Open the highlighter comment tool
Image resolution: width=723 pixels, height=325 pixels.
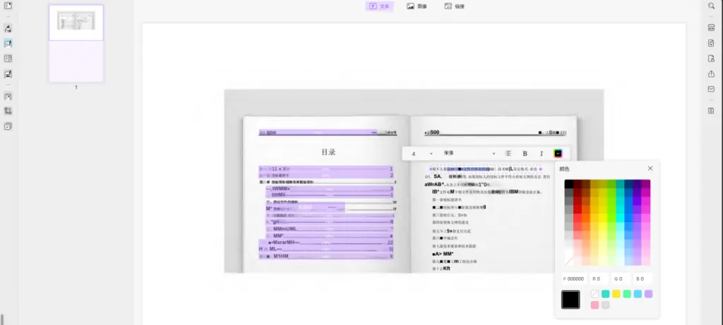[8, 28]
